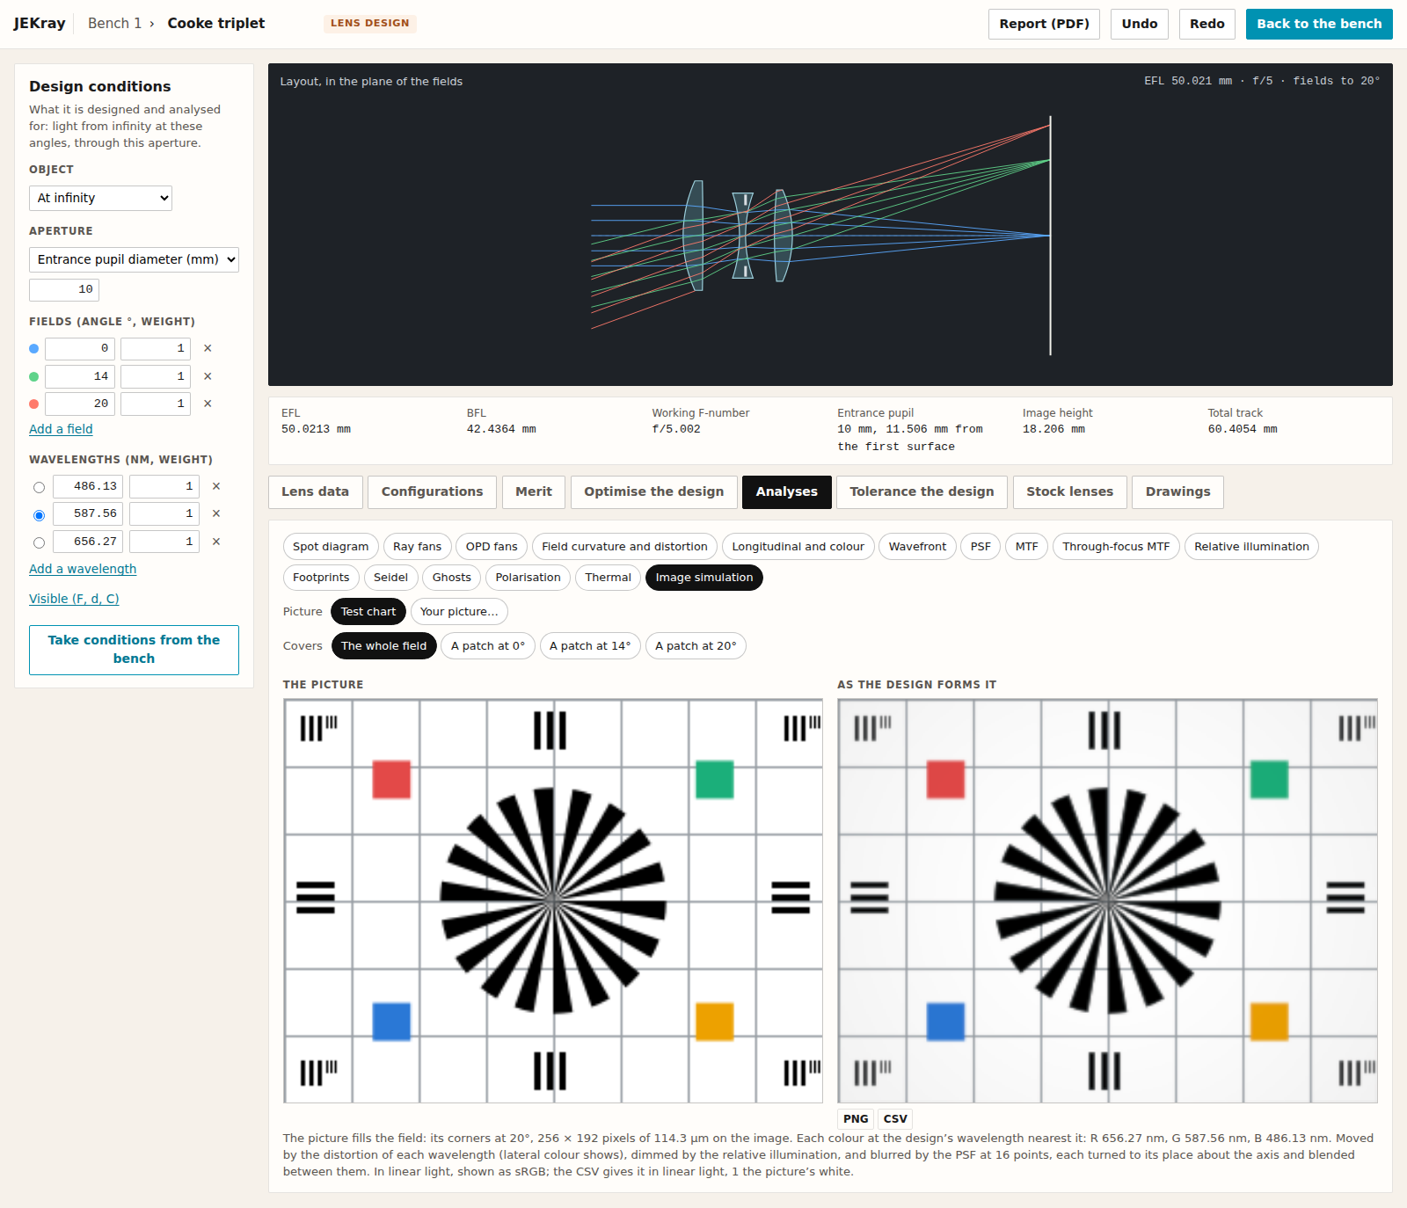Open the Bench 1 breadcrumb

[x=114, y=24]
